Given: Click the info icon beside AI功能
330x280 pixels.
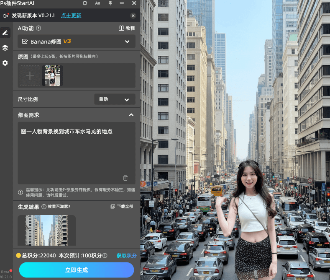Looking at the screenshot, I should coord(38,28).
